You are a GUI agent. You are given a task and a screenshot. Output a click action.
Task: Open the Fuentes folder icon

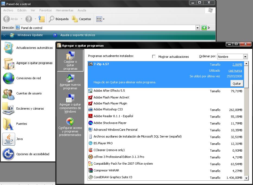pyautogui.click(x=9, y=124)
